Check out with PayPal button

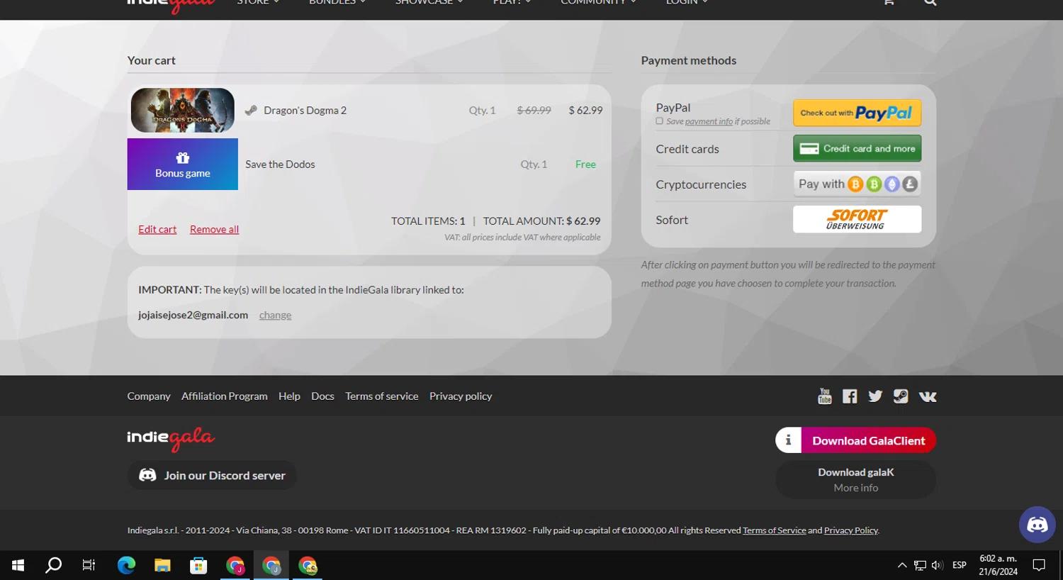point(857,113)
